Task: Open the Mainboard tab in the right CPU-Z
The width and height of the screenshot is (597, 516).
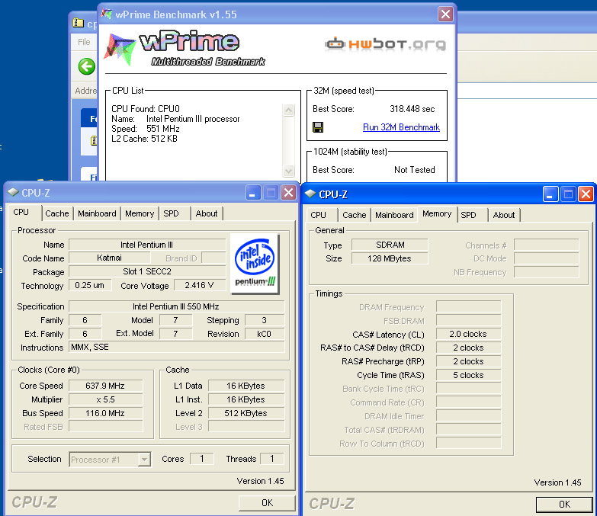Action: pyautogui.click(x=394, y=215)
